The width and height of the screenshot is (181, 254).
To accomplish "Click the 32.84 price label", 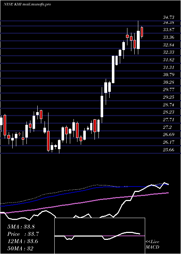I will click(169, 45).
